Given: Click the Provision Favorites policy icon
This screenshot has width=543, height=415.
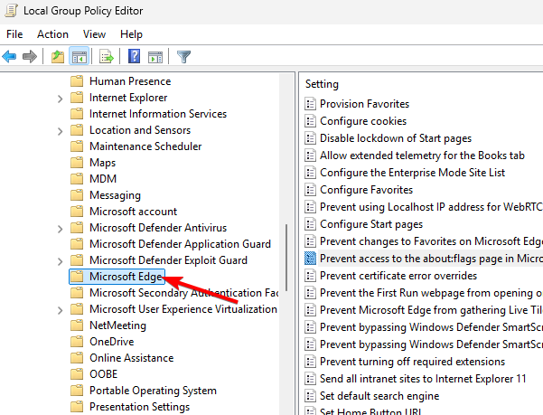Looking at the screenshot, I should 310,104.
